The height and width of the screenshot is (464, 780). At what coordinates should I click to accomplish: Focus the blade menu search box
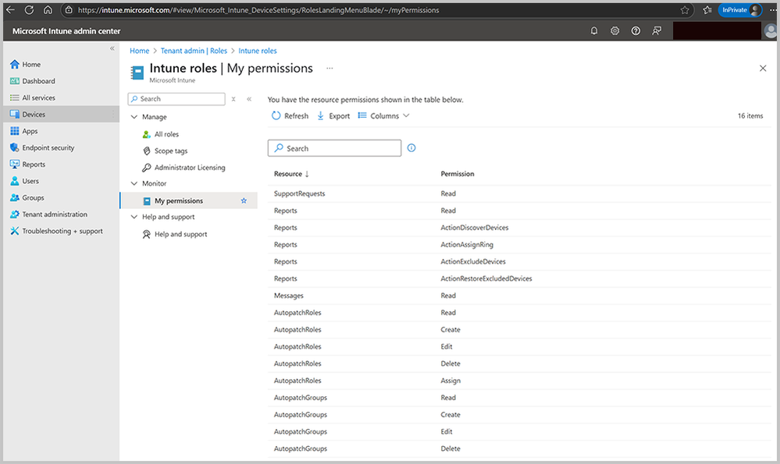pos(176,99)
